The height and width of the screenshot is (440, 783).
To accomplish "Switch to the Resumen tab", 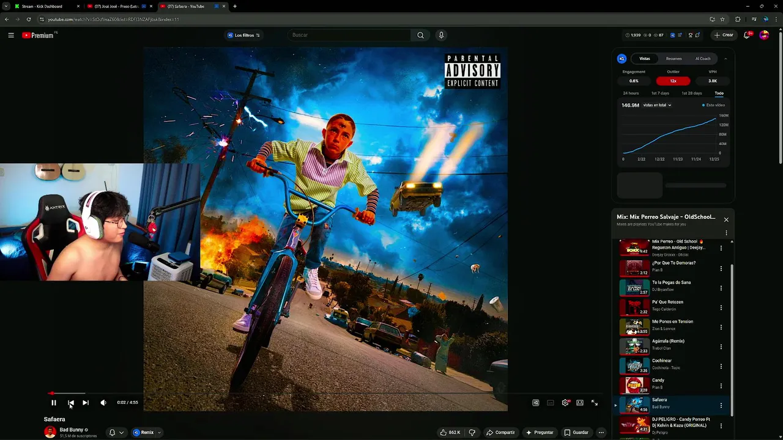I will click(674, 59).
